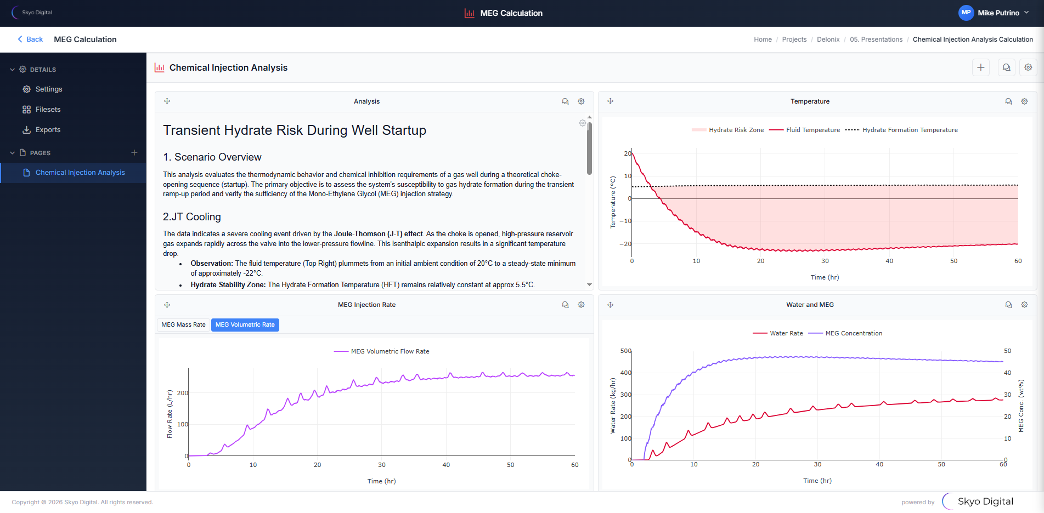Open the Exports section in the sidebar
Image resolution: width=1044 pixels, height=513 pixels.
(x=48, y=129)
